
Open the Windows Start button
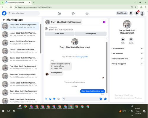coord(3,111)
